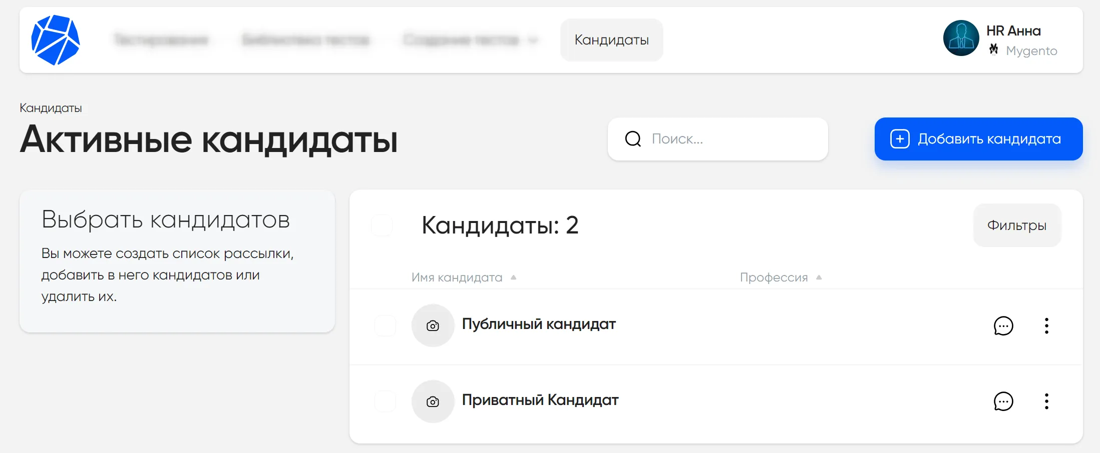Open chat with Приватный Кандидат
The image size is (1100, 453).
tap(1003, 401)
